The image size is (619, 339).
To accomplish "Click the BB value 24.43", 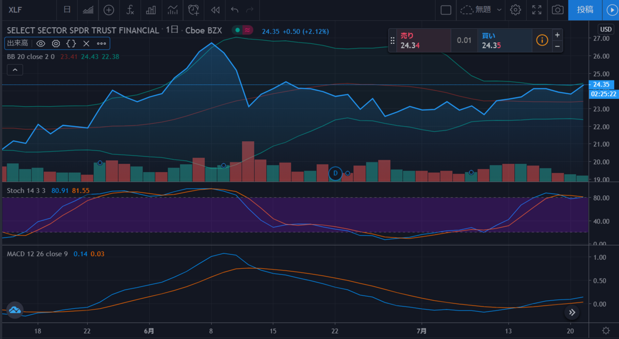I will (x=90, y=57).
